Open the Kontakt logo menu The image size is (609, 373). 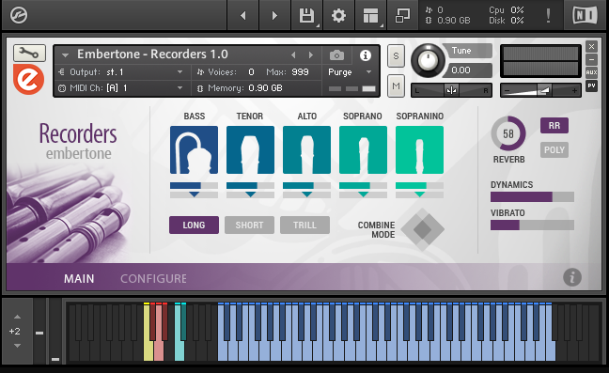[x=19, y=15]
